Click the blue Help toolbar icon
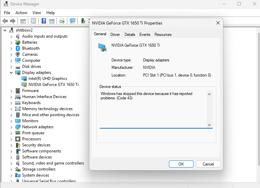260x188 pixels. (44, 21)
